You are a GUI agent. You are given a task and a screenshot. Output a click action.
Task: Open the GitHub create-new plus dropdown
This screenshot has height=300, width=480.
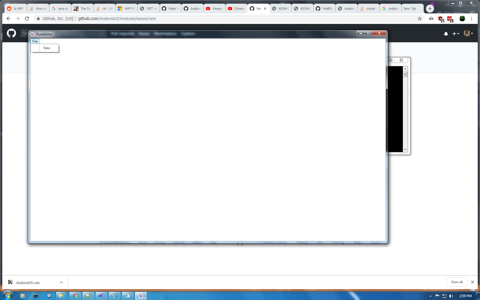[455, 34]
